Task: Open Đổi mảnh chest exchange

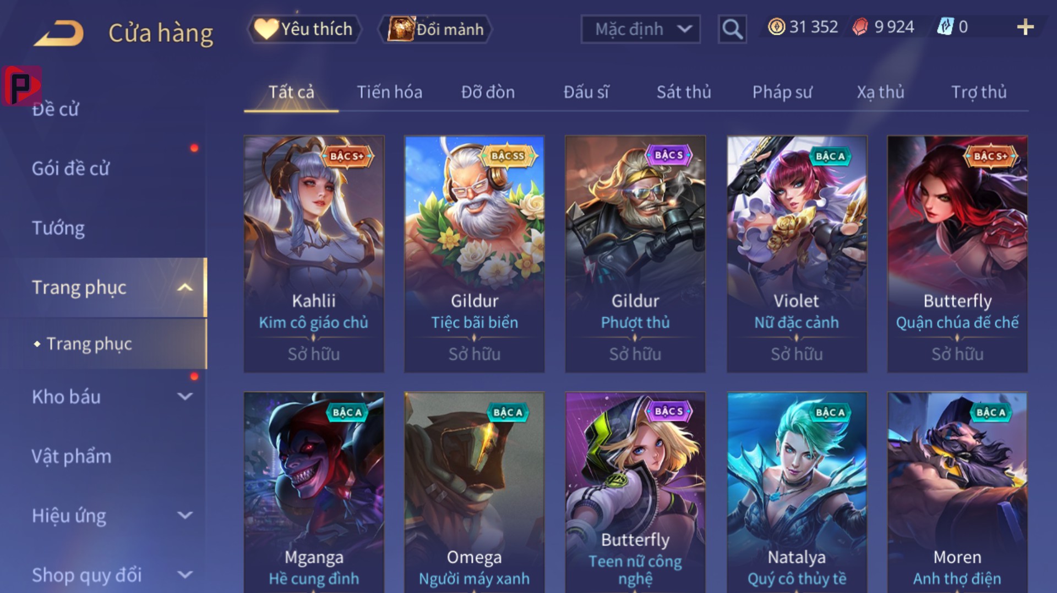Action: point(435,29)
